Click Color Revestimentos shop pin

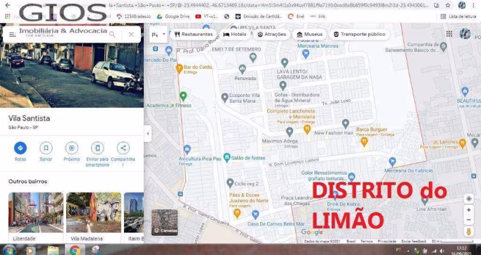pos(351,177)
